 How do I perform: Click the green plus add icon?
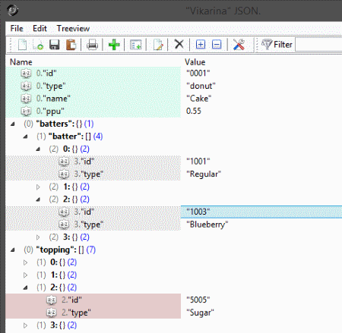pyautogui.click(x=114, y=45)
